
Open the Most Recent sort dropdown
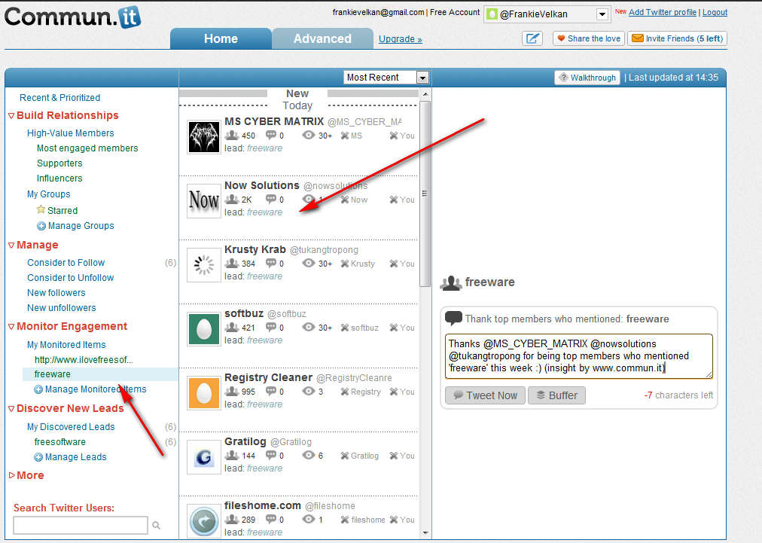[422, 78]
